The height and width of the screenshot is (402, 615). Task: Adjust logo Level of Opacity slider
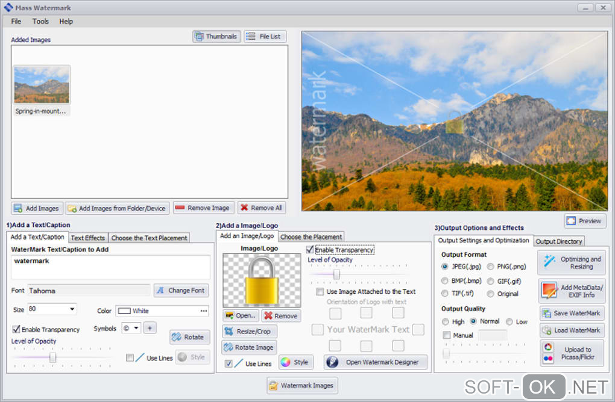pyautogui.click(x=336, y=274)
